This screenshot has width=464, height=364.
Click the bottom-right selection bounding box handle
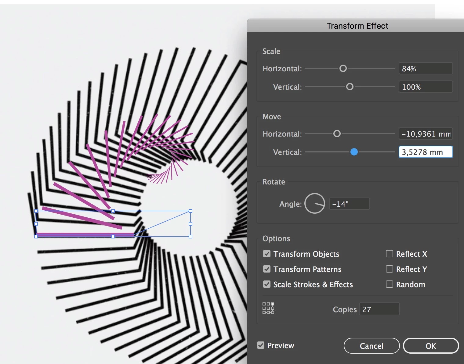click(190, 237)
